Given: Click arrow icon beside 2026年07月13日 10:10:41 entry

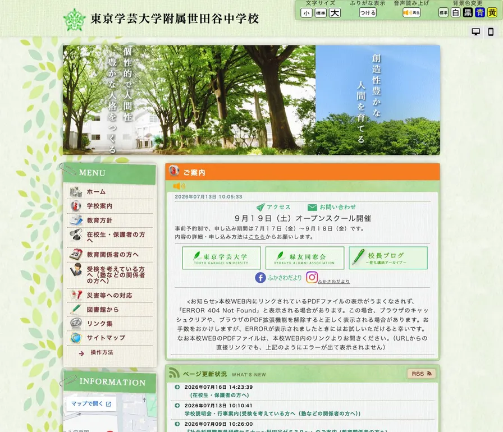Looking at the screenshot, I should click(x=177, y=406).
